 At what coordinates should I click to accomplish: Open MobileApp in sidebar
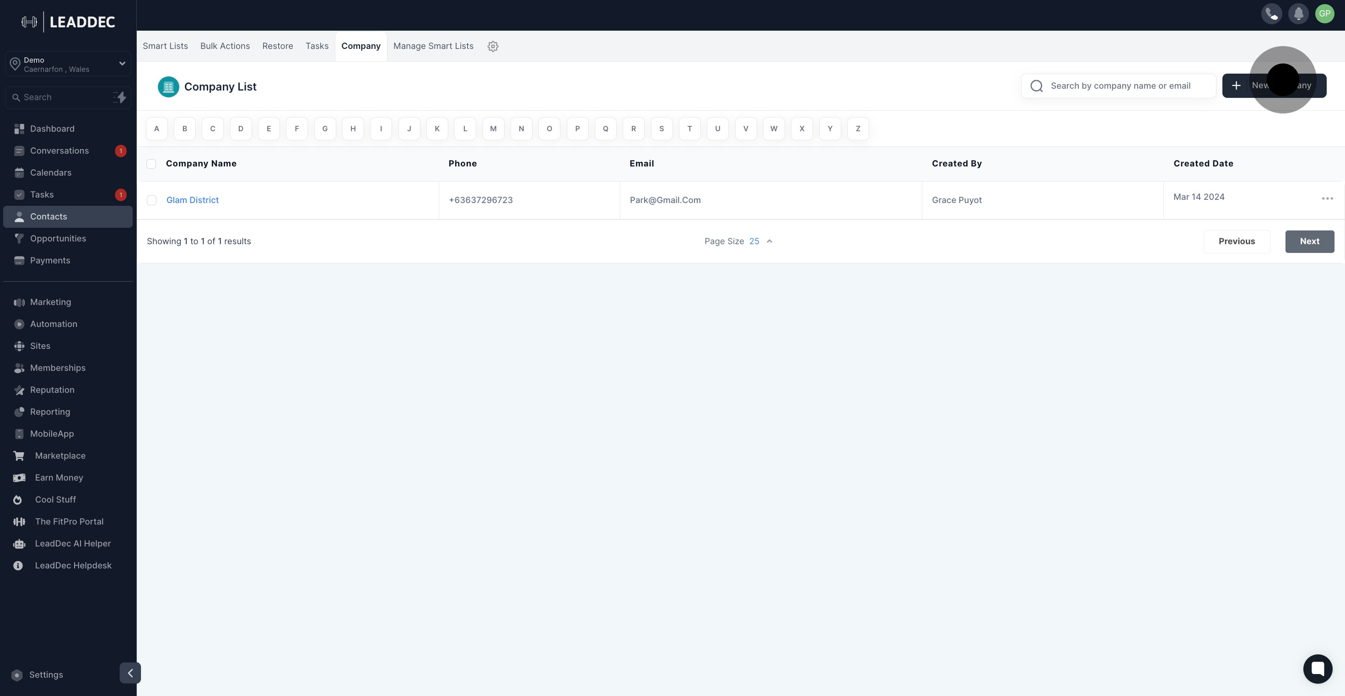pos(68,434)
